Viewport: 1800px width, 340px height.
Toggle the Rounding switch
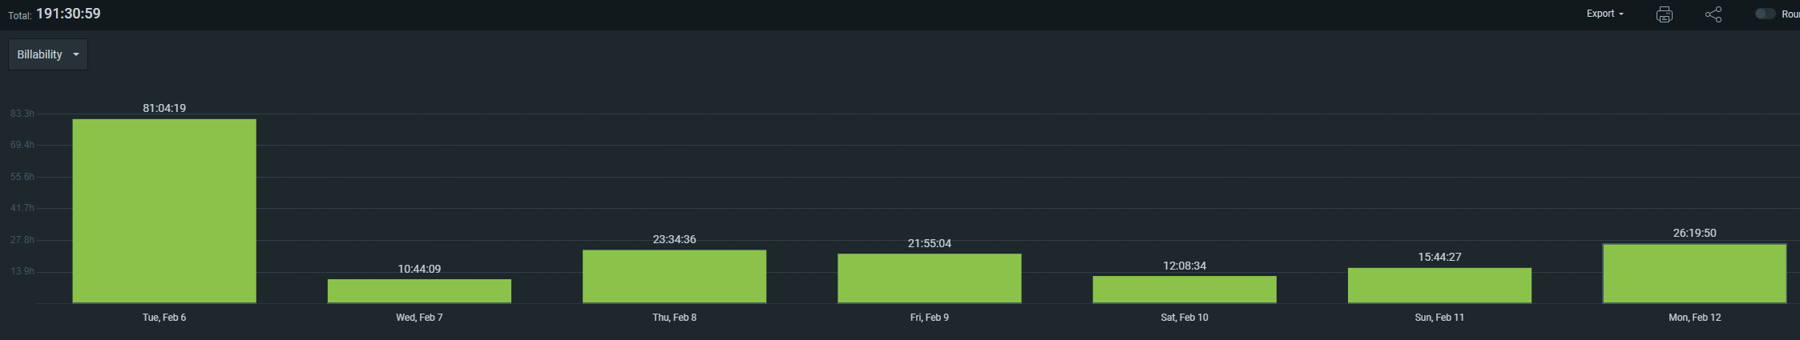click(1765, 14)
